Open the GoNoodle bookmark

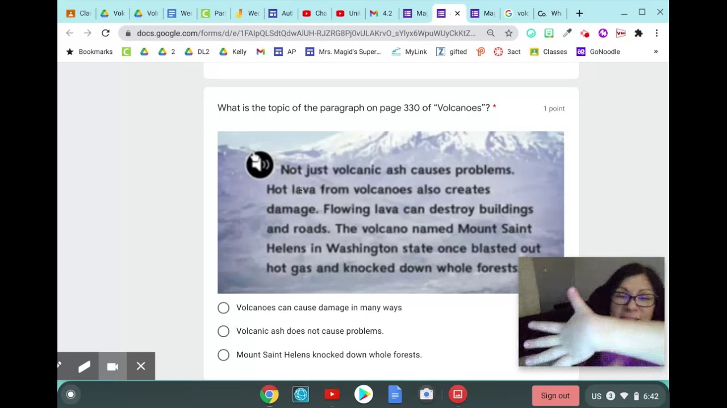point(598,52)
